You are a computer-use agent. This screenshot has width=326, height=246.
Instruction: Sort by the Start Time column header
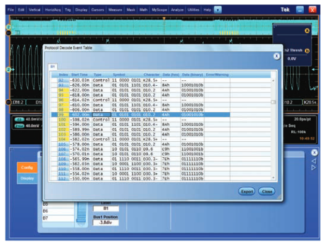[x=80, y=75]
